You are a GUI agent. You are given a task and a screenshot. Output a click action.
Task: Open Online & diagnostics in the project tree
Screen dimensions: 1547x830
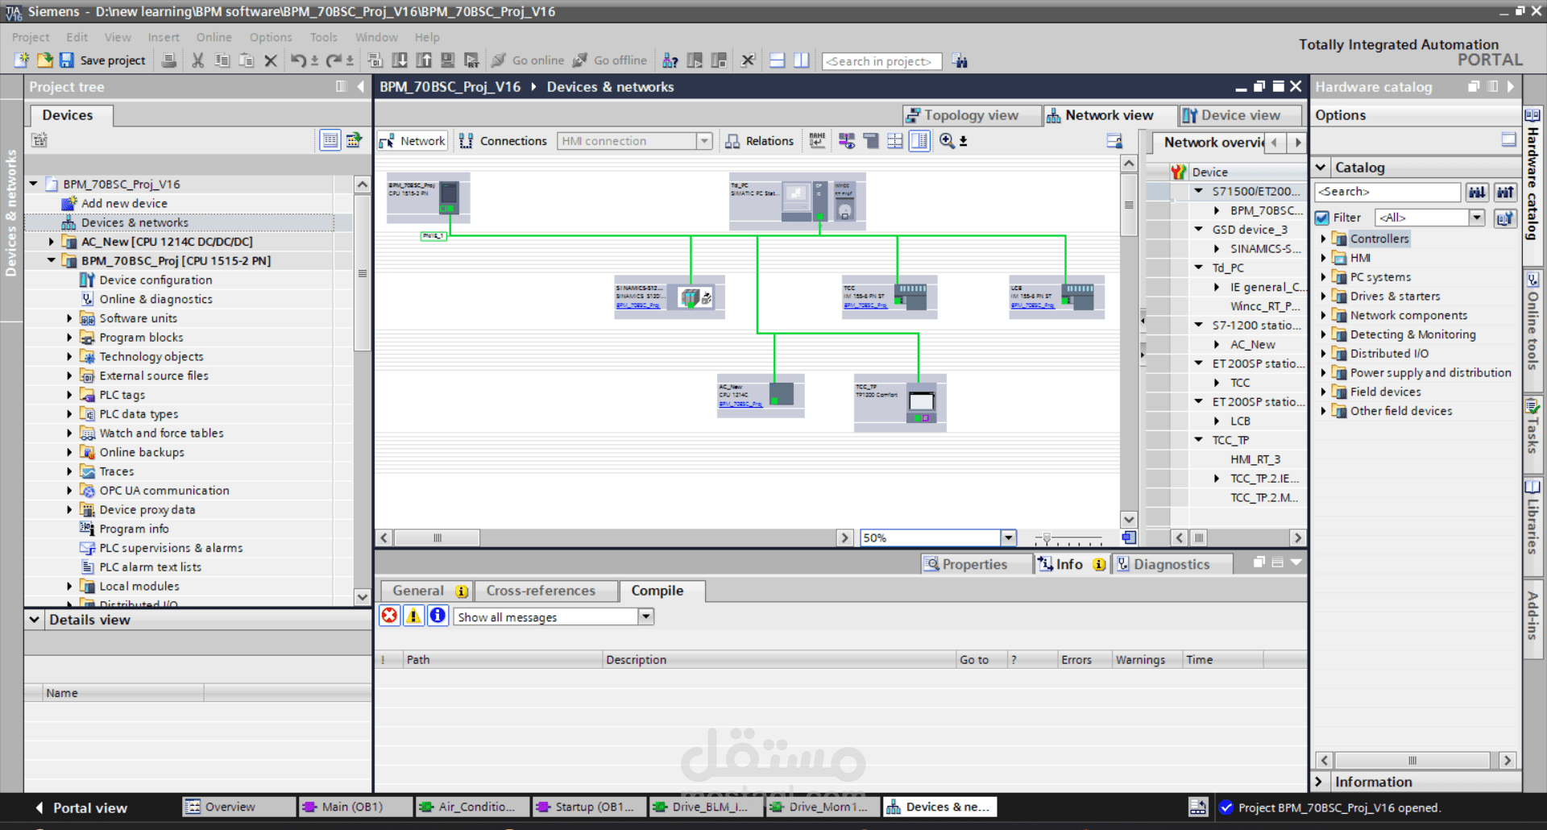(x=156, y=299)
